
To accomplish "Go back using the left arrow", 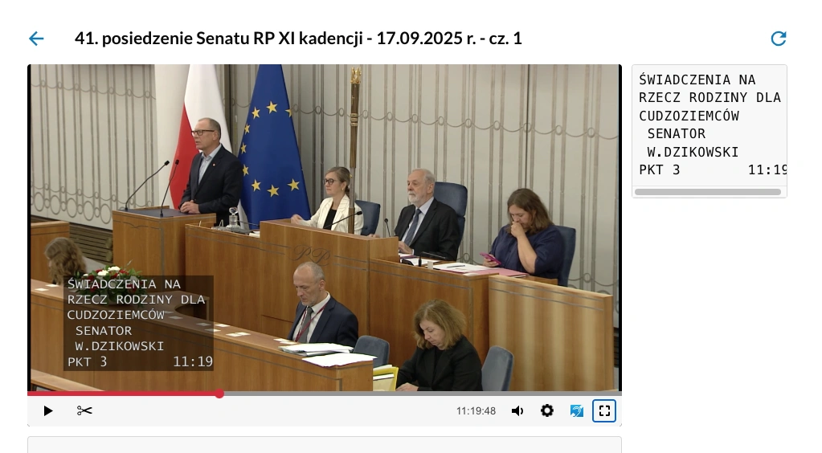I will (36, 39).
